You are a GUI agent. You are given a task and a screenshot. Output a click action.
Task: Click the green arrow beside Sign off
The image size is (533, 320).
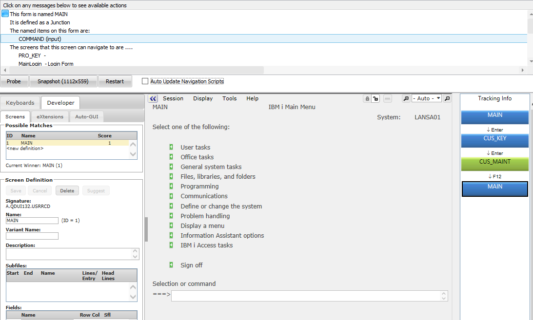click(171, 265)
